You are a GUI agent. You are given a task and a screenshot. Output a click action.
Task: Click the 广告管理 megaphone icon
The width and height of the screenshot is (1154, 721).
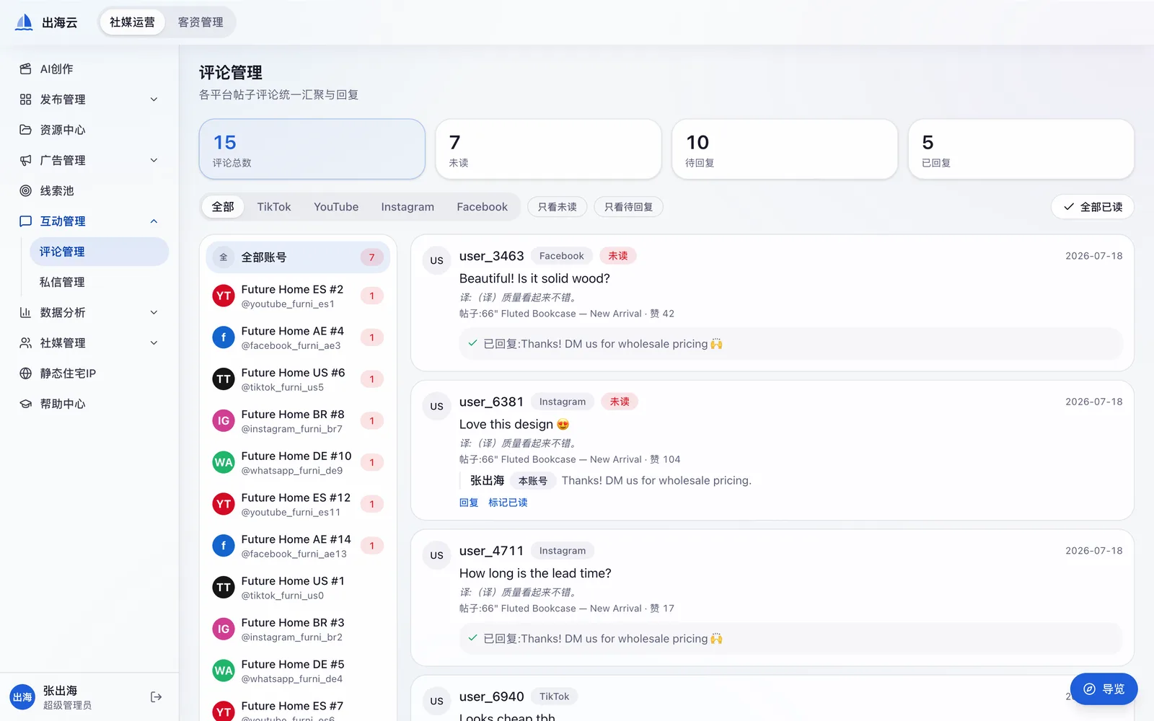tap(25, 160)
